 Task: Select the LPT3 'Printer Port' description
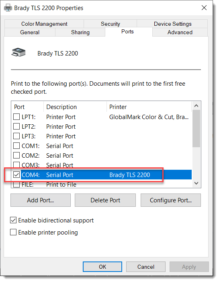(x=61, y=136)
